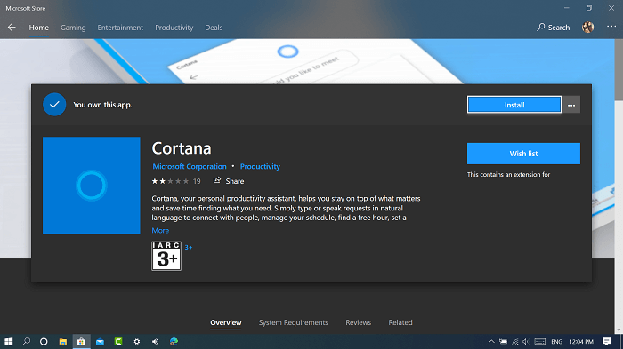Expand description with More link
The image size is (623, 349).
coord(160,230)
